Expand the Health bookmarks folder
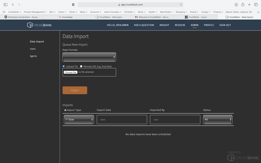Image resolution: width=261 pixels, height=163 pixels. [153, 12]
